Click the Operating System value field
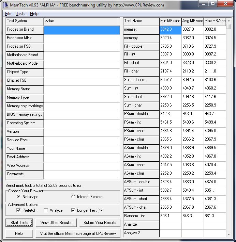Viewport: 236px width, 242px height. [82, 124]
